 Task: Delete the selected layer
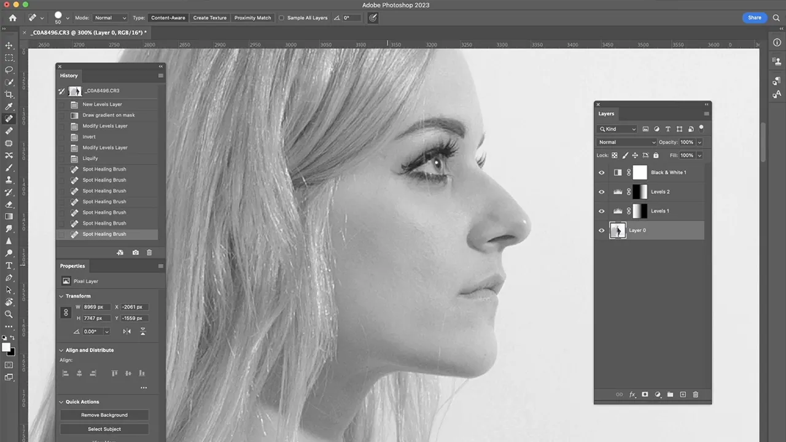coord(696,395)
